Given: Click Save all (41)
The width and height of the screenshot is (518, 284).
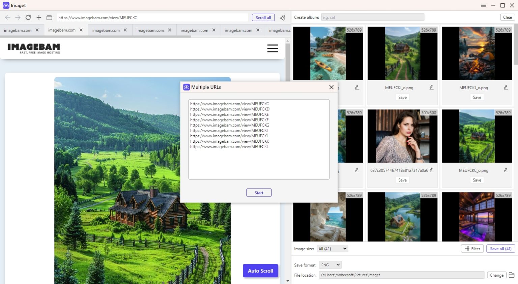Looking at the screenshot, I should coord(500,249).
